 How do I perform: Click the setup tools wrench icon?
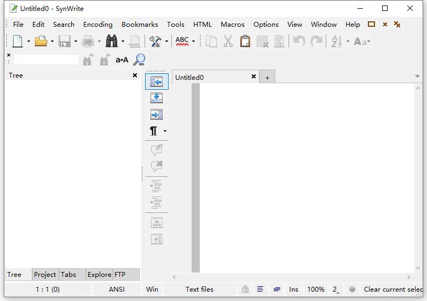click(x=155, y=41)
